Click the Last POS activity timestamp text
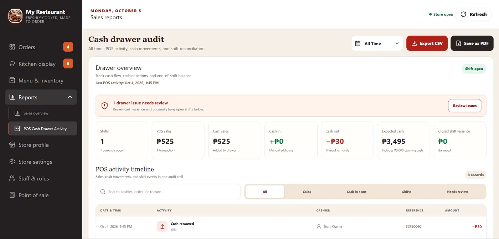 127,83
